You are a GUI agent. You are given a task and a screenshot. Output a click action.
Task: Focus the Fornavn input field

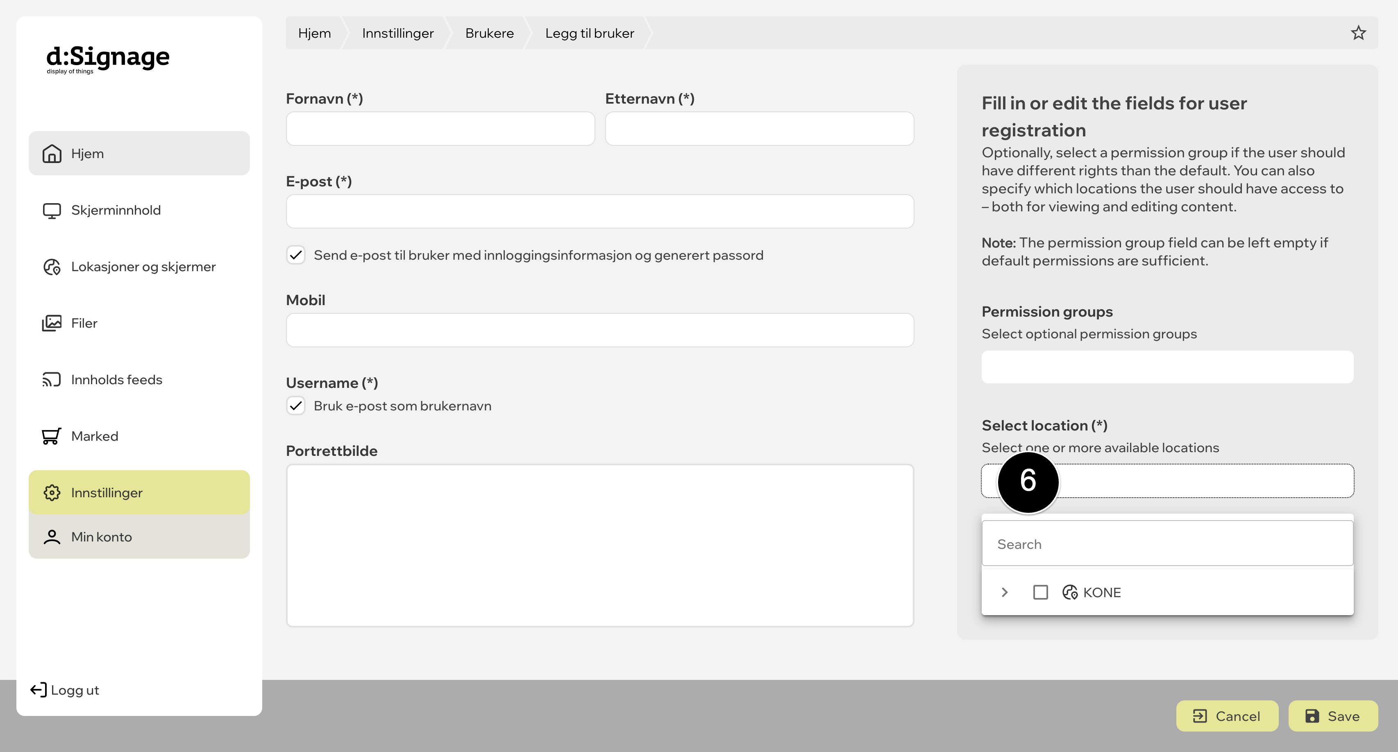[x=440, y=129]
